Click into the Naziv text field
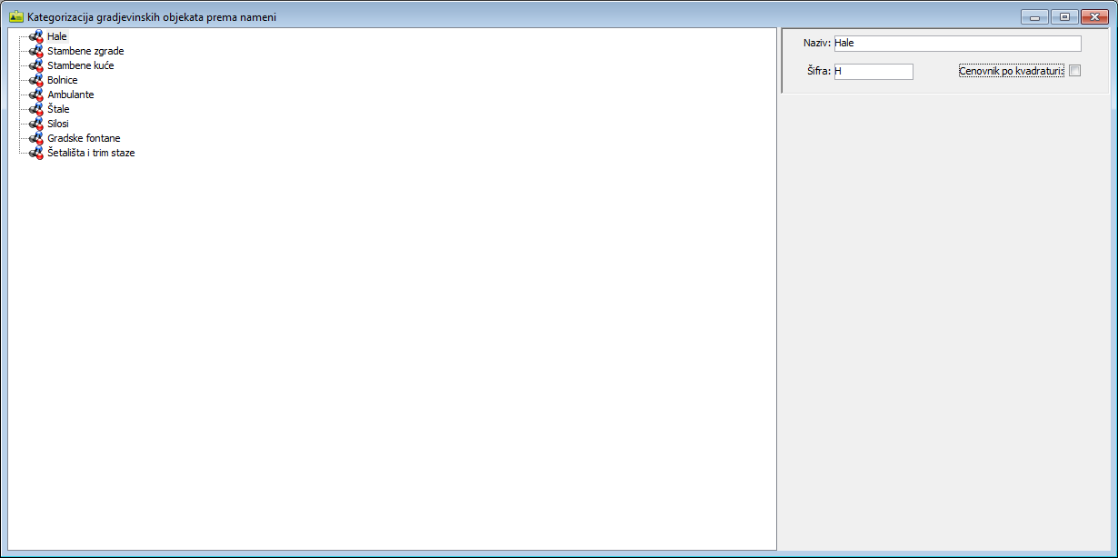Viewport: 1118px width, 558px height. tap(957, 44)
